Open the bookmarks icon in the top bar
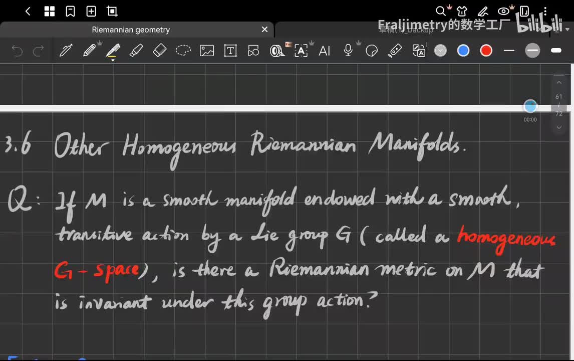Screen dimensions: 574x361 coord(70,12)
